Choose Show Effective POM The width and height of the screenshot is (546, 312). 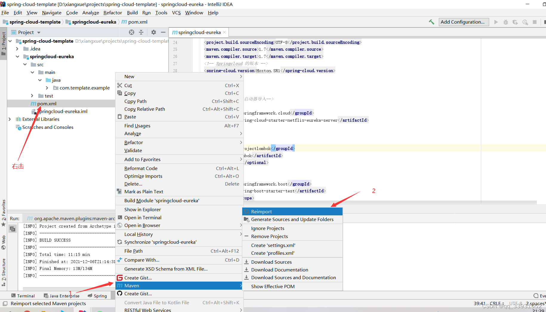(292, 286)
